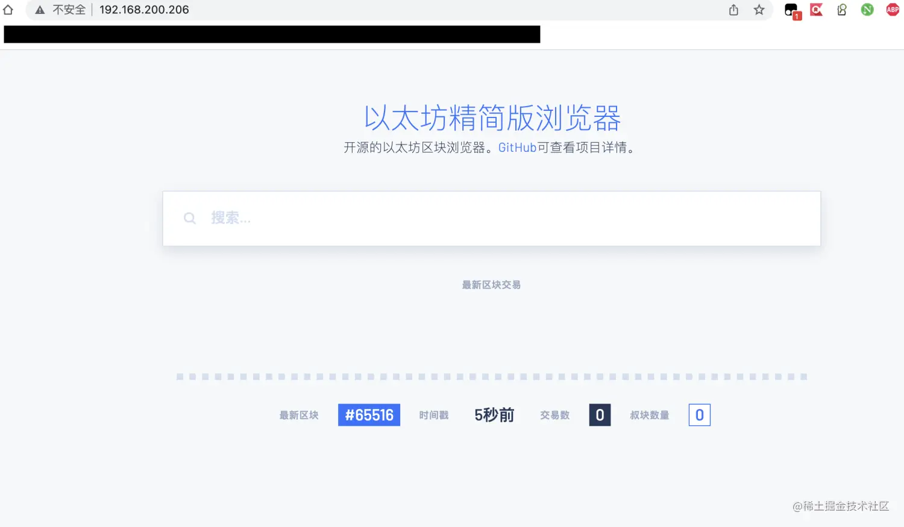
Task: Click the address bar URL 192.168.200.206
Action: (144, 10)
